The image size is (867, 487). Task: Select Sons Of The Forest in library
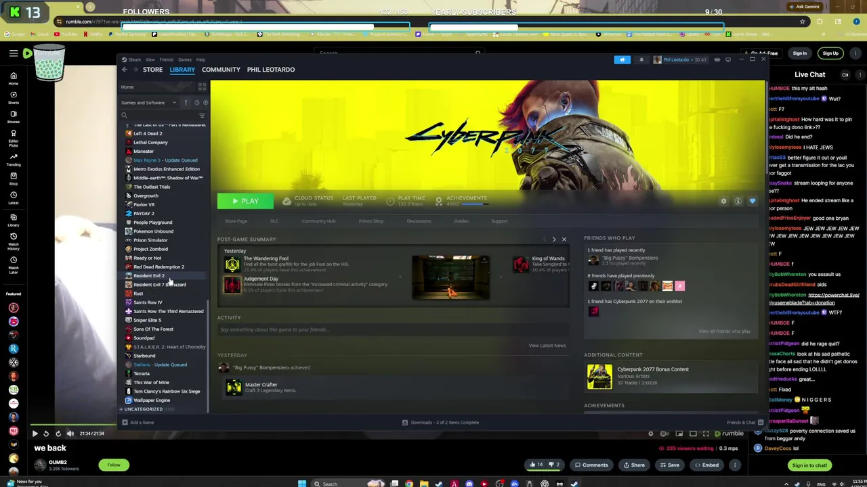[x=153, y=329]
